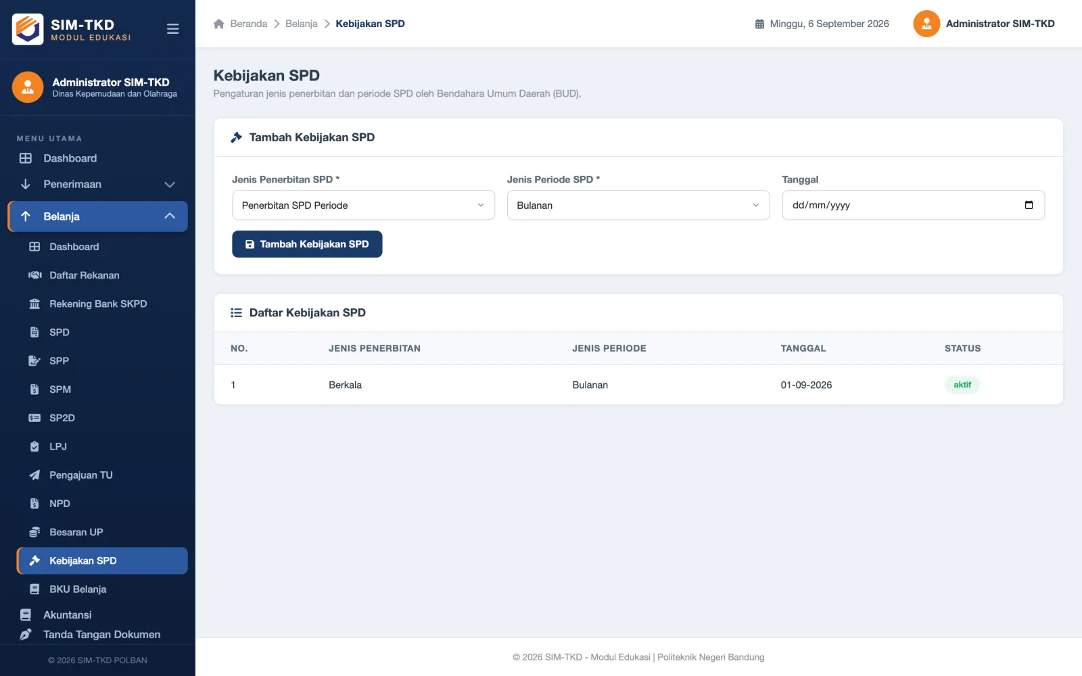Toggle the sidebar with the hamburger icon
The image size is (1082, 676).
(172, 29)
